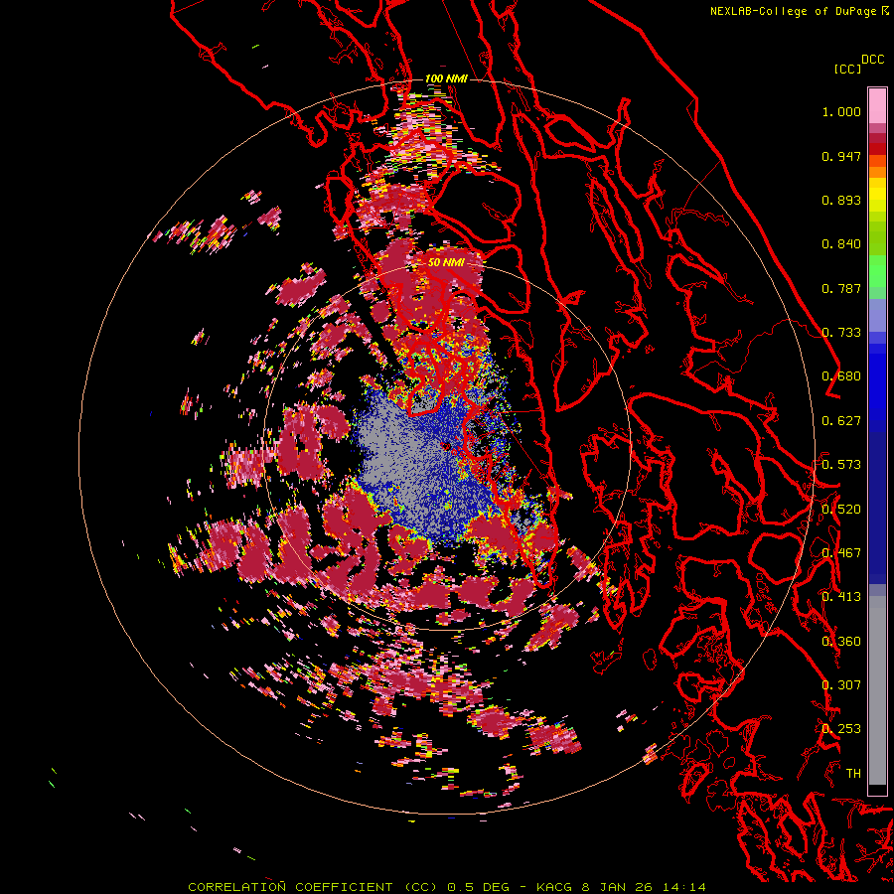Pick the light pink band of color bar

tap(877, 106)
